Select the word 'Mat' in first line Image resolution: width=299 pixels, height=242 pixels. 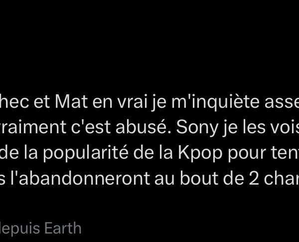tap(71, 102)
